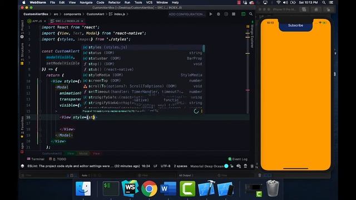356x200 pixels.
Task: Open Microsoft Word from the Dock
Action: point(168,189)
